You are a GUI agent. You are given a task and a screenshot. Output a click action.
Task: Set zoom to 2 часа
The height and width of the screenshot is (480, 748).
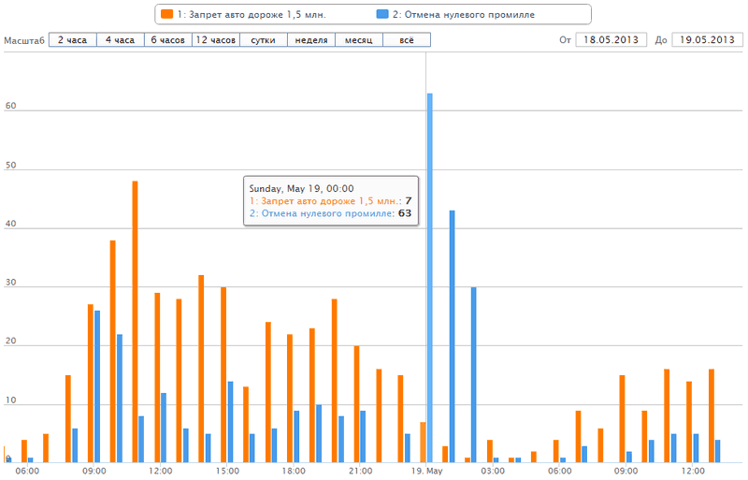[73, 39]
